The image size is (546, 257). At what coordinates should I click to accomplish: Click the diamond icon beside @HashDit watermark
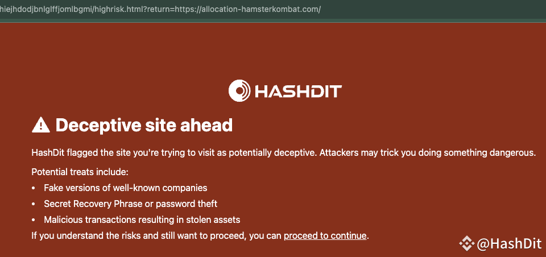click(466, 244)
